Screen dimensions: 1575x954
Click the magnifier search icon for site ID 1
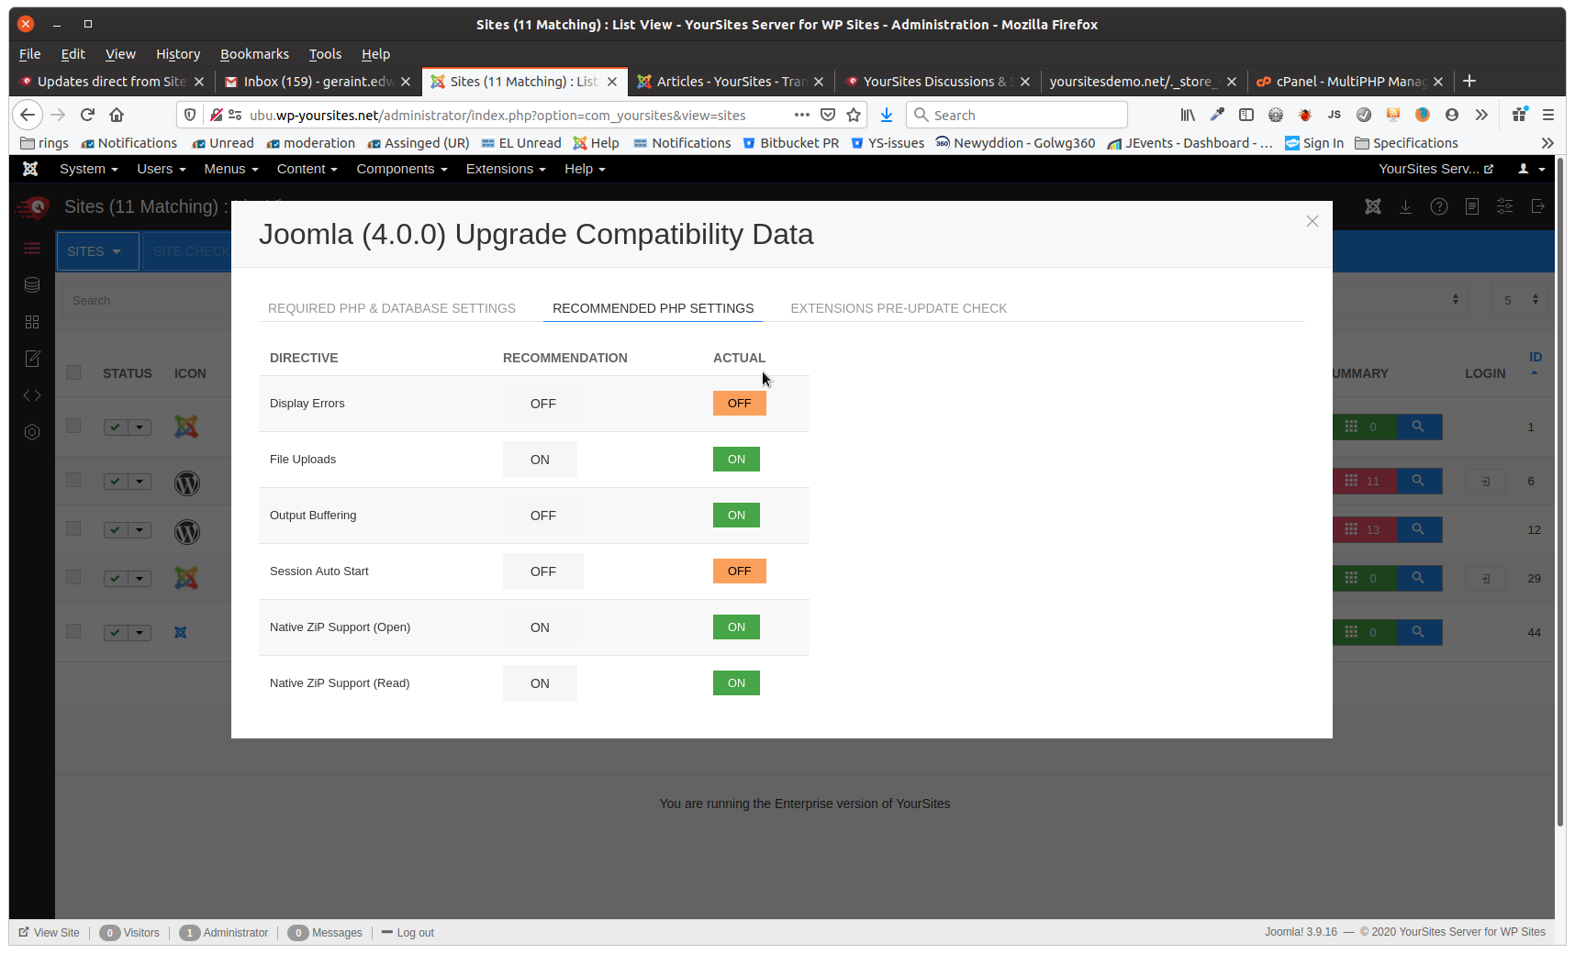[x=1418, y=427]
